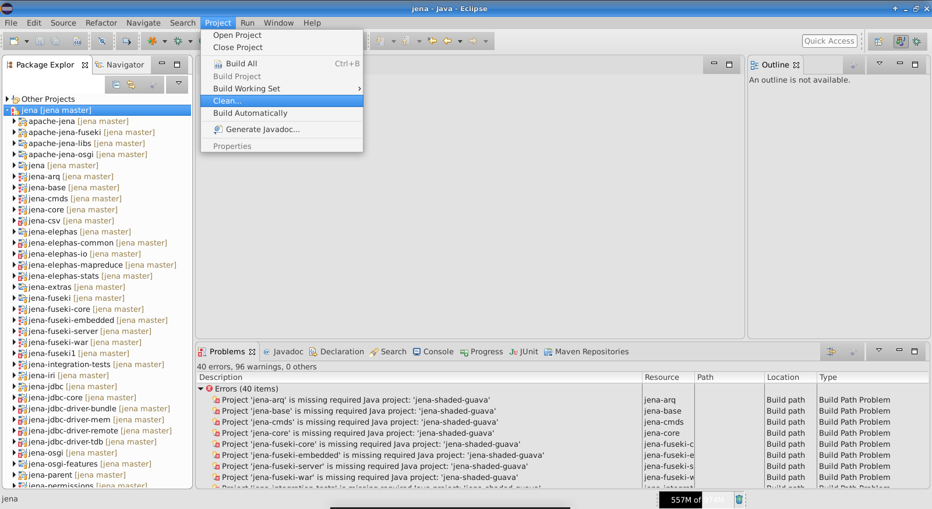
Task: Click the Quick Access search field
Action: (x=829, y=41)
